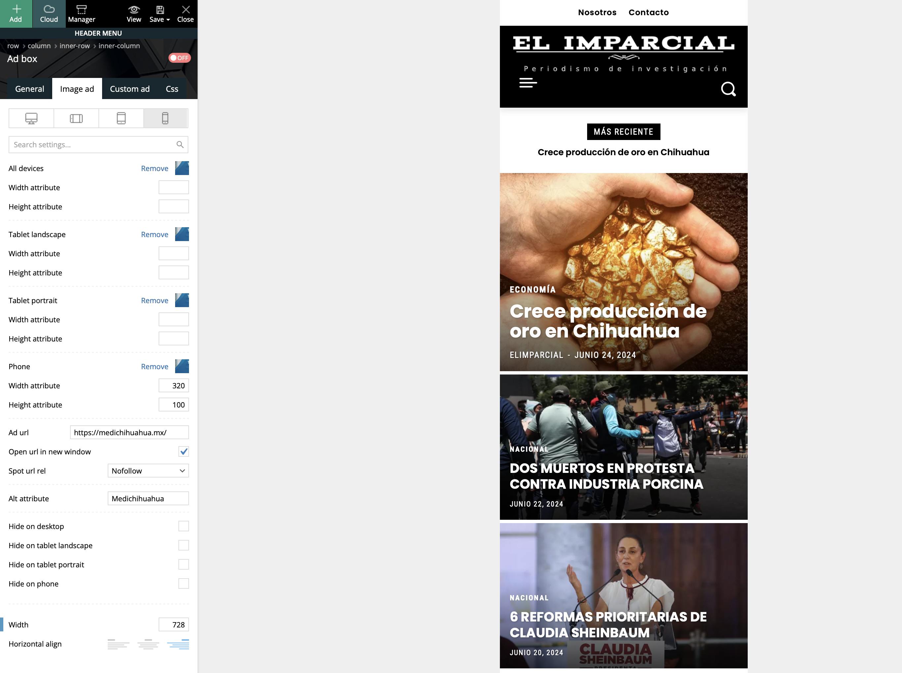
Task: Click the View eye icon
Action: (x=134, y=9)
